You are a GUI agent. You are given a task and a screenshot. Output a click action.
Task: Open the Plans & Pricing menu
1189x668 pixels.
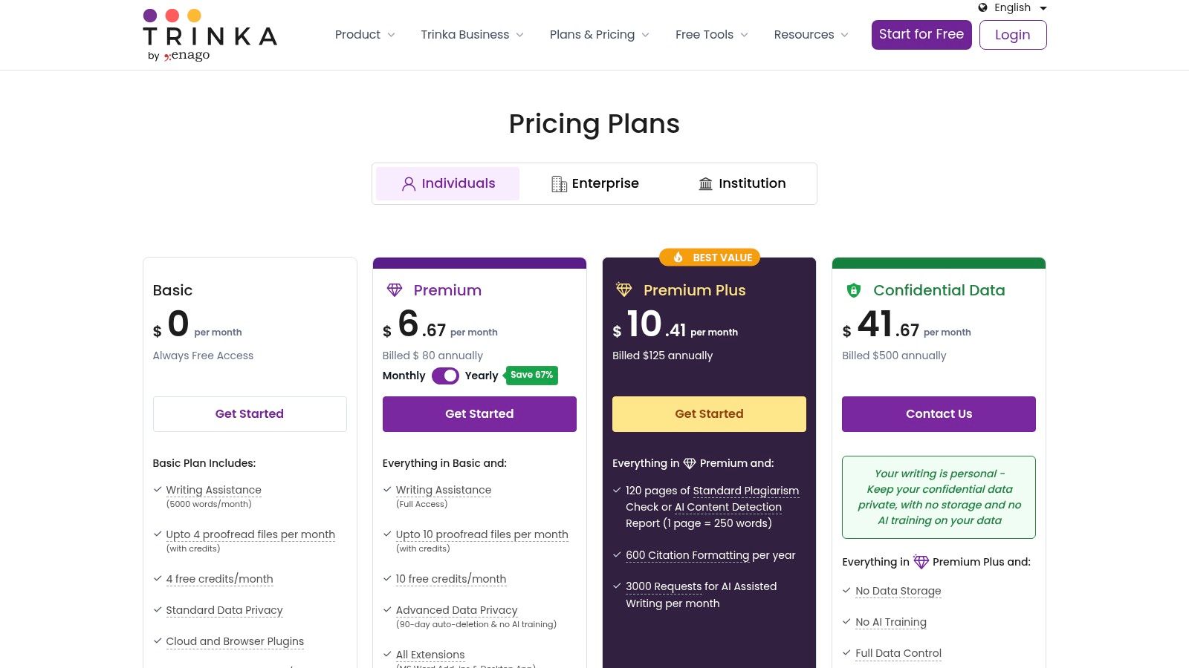(x=599, y=35)
